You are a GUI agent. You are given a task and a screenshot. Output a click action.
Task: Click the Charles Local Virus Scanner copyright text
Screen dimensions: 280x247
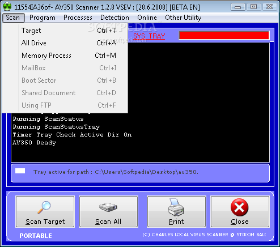pyautogui.click(x=204, y=235)
